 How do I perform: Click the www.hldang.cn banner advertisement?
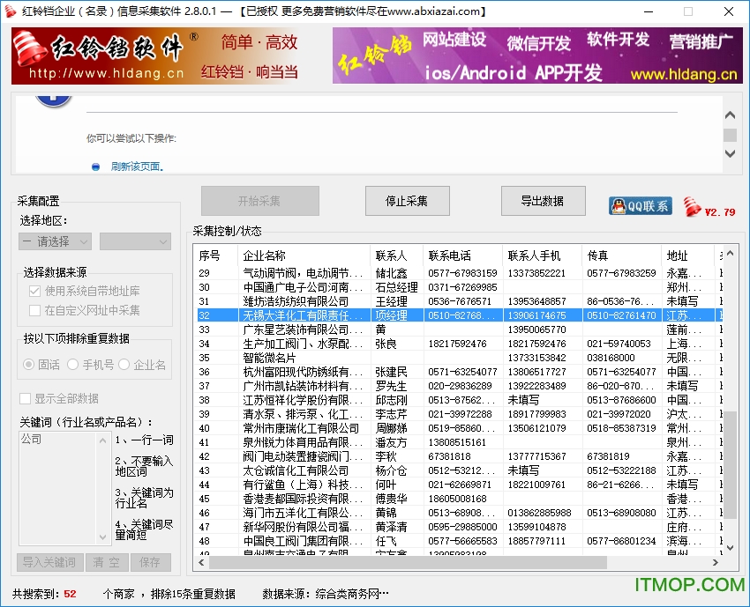coord(537,56)
